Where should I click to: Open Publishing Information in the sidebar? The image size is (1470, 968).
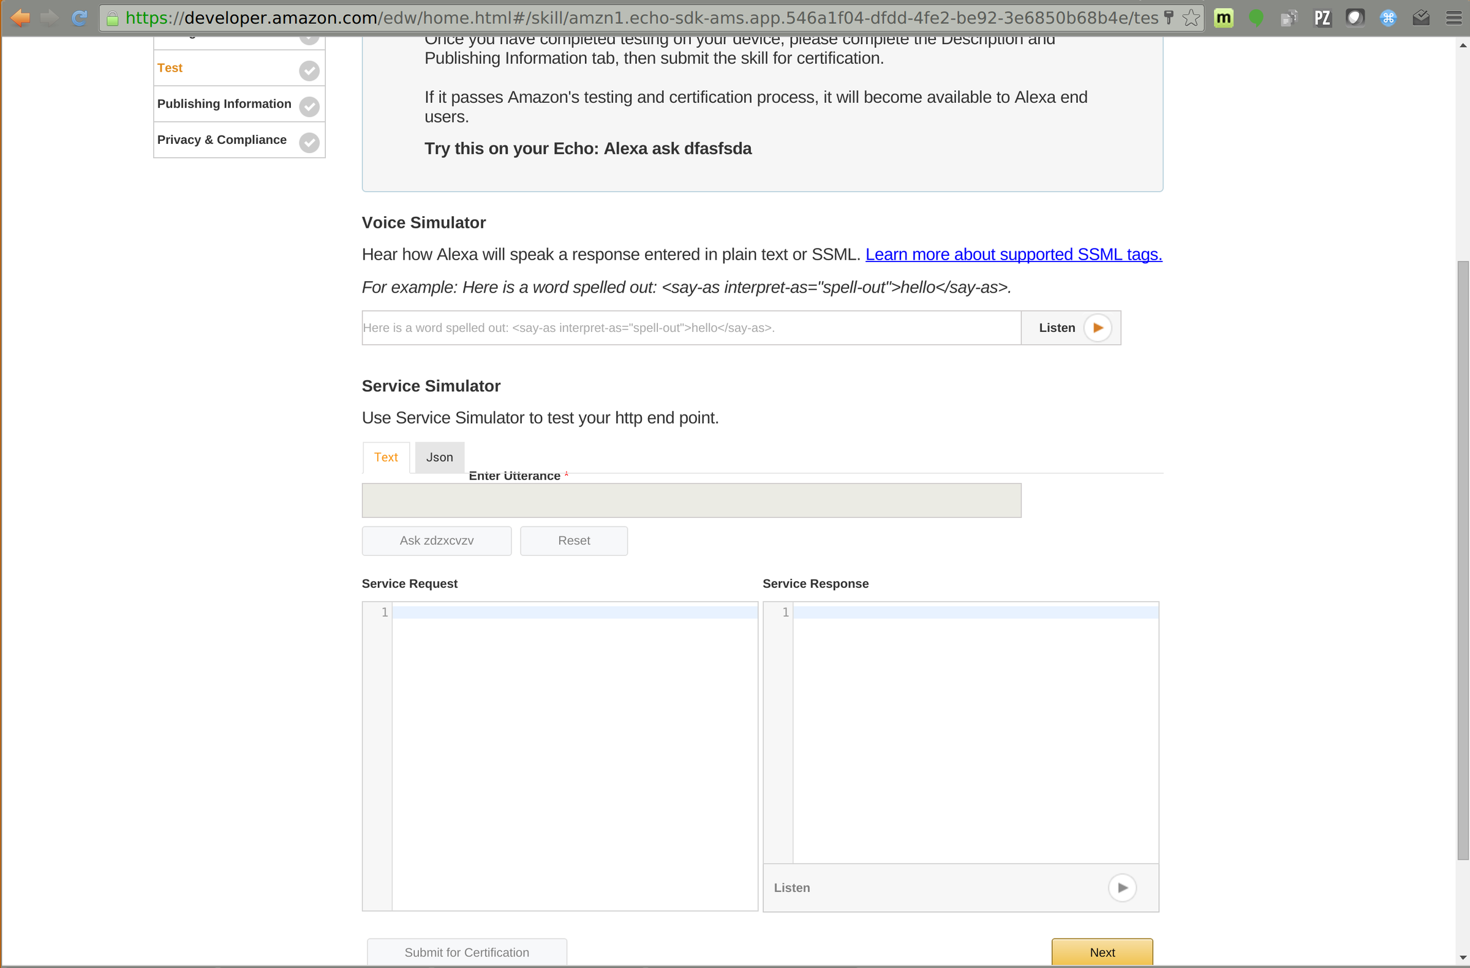point(239,103)
